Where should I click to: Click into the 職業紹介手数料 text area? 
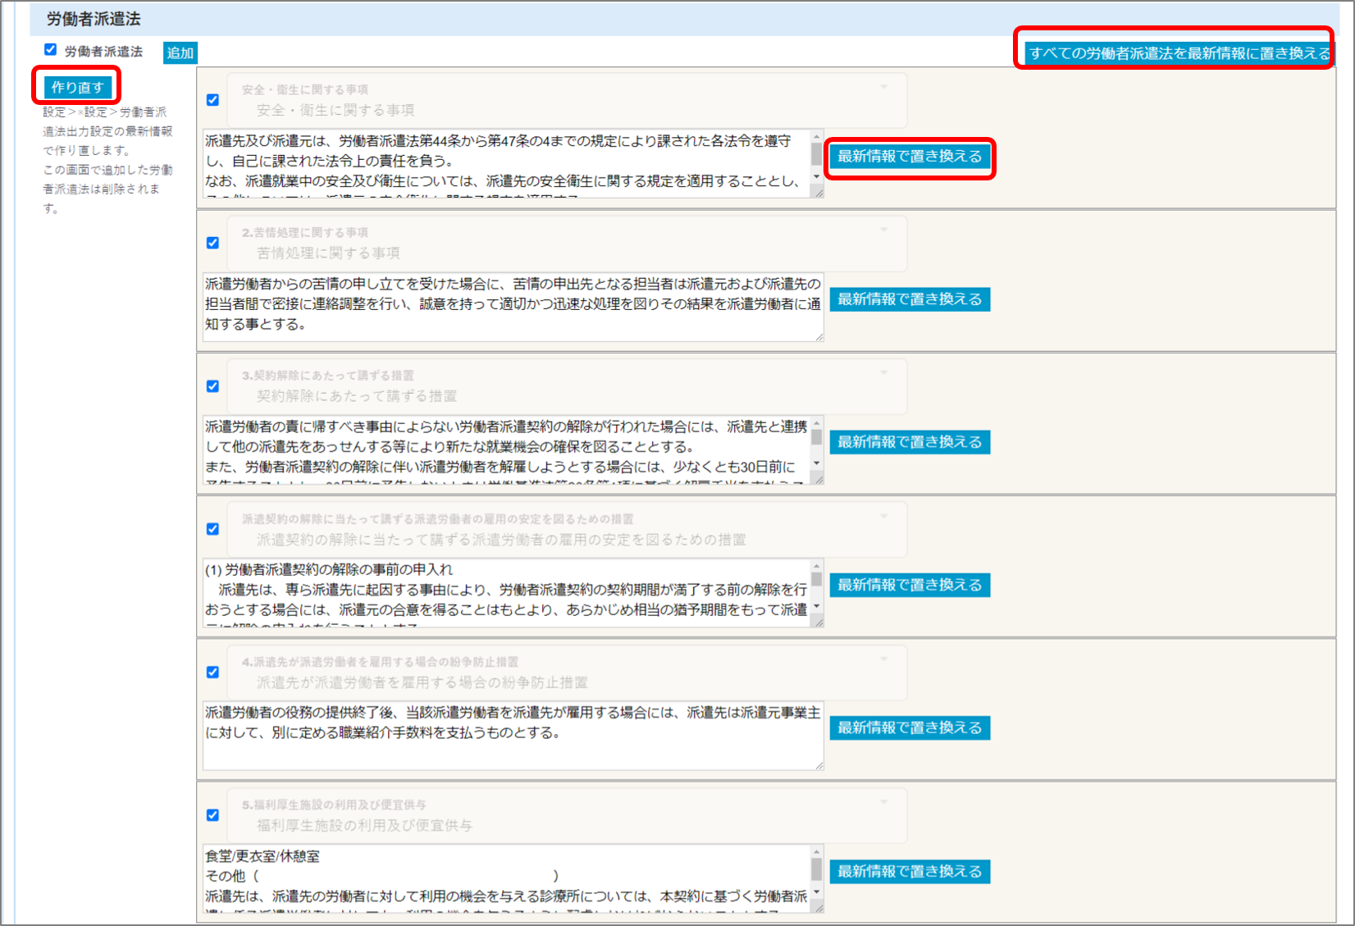pos(513,736)
